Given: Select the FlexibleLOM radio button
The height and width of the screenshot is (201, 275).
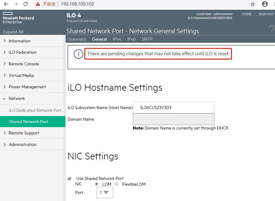Looking at the screenshot, I should coord(116,184).
